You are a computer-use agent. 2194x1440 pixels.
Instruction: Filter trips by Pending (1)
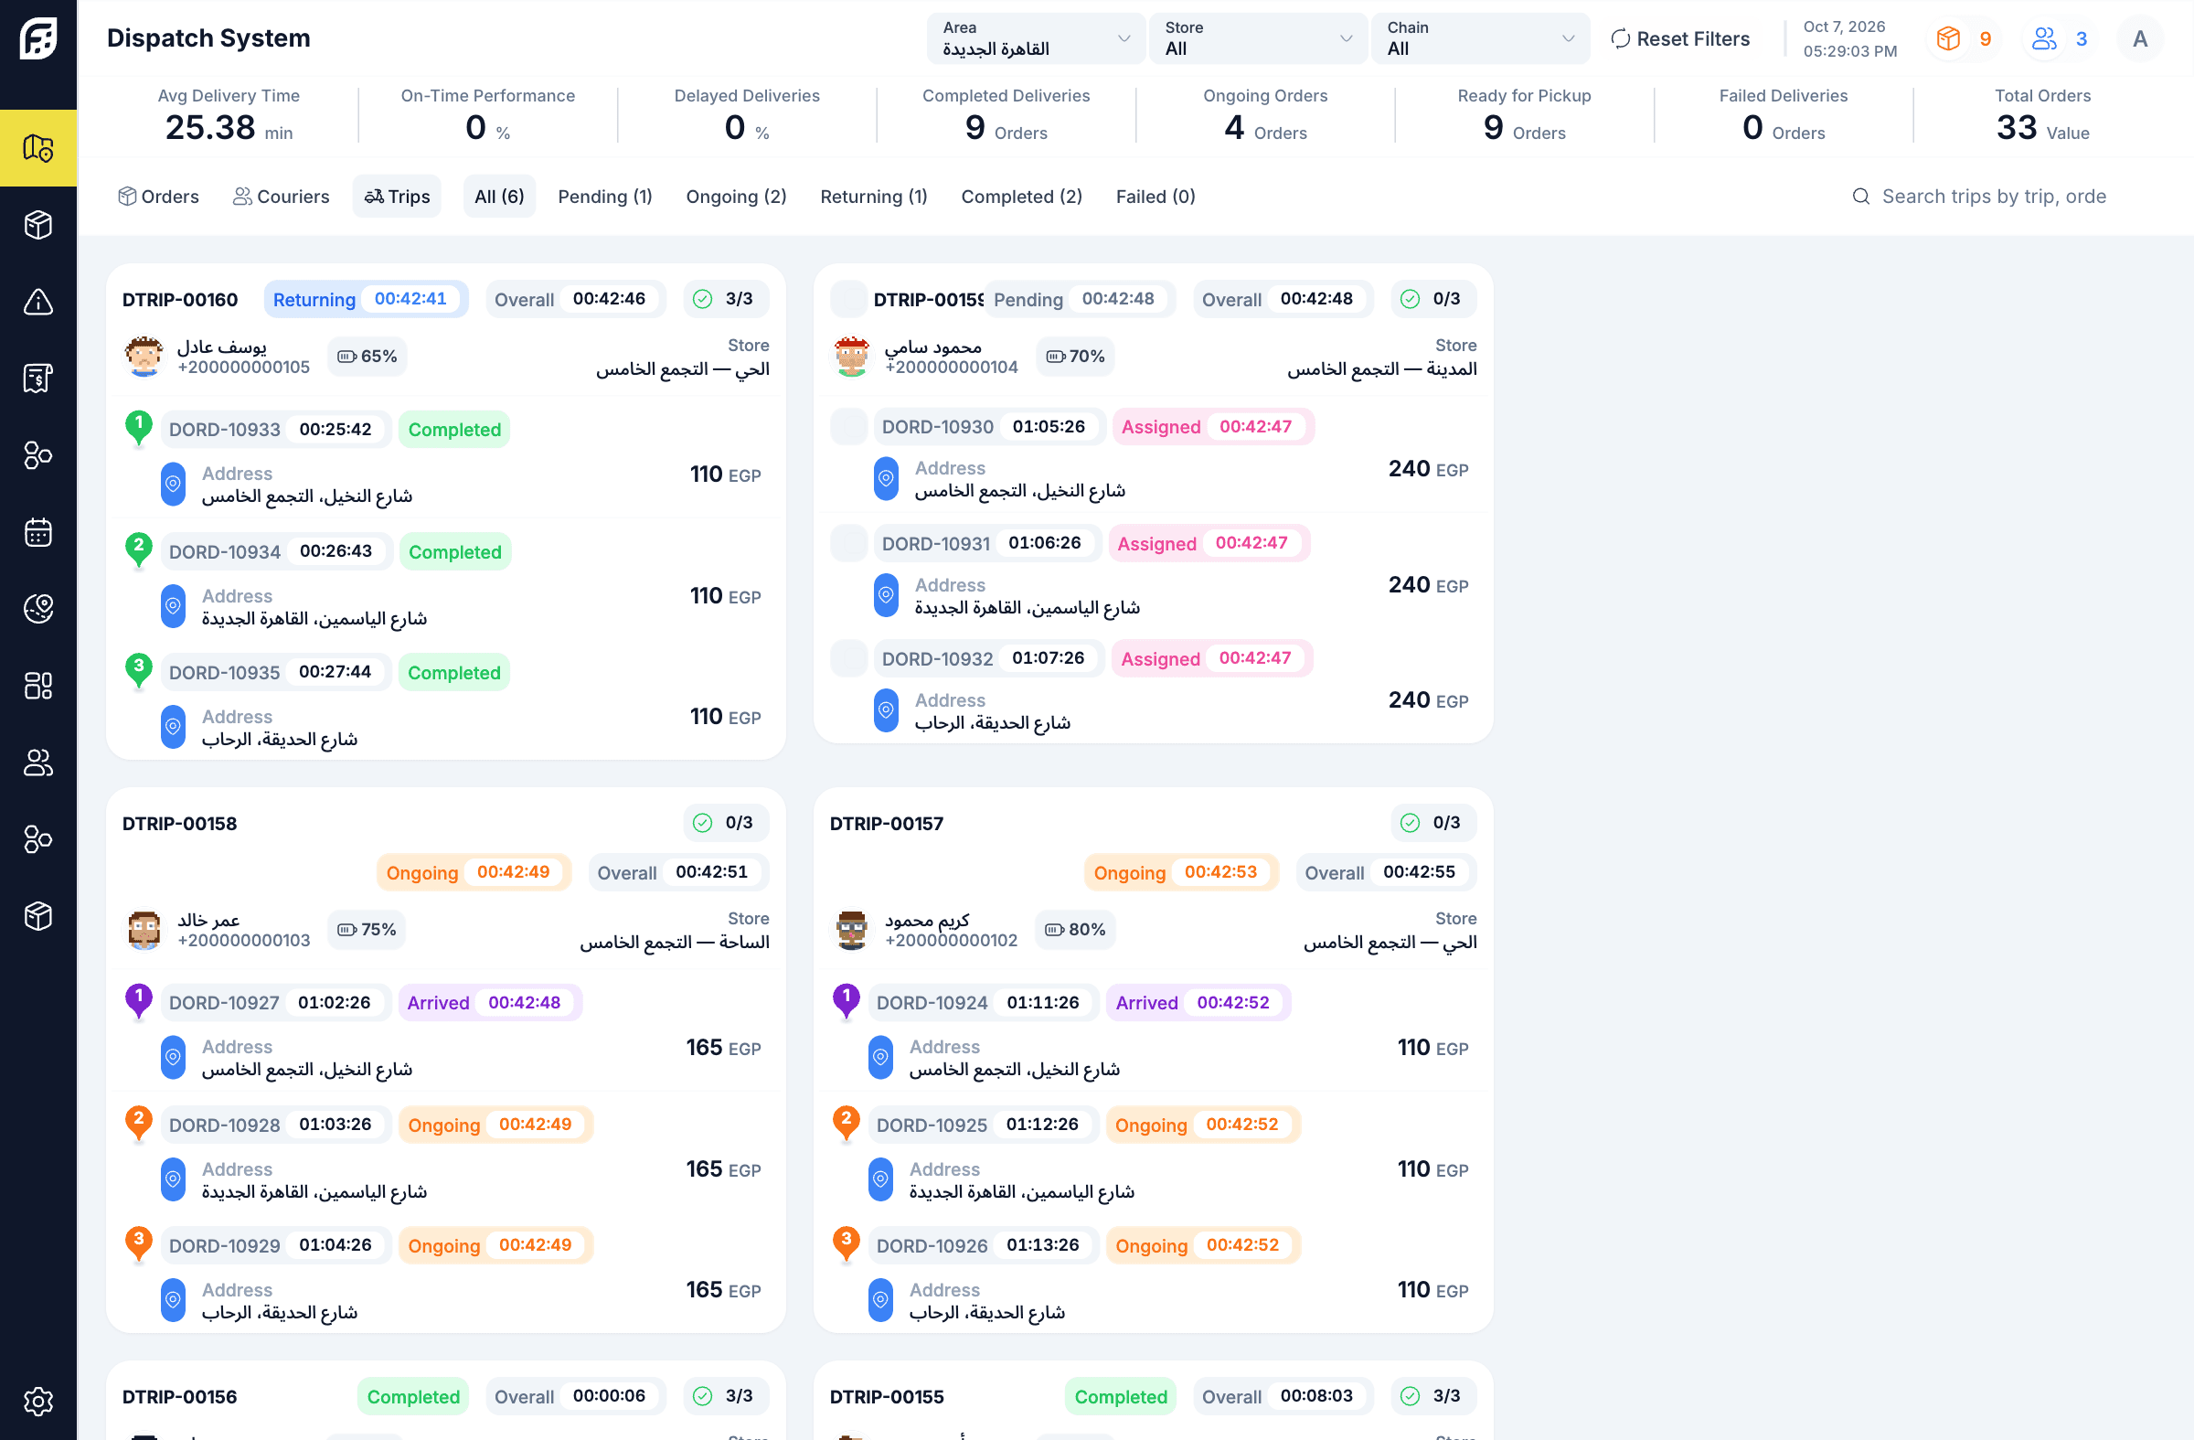coord(605,197)
